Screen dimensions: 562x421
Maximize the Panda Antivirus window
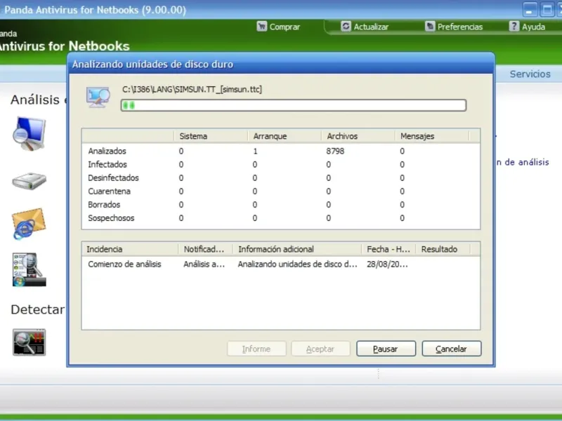pos(547,9)
